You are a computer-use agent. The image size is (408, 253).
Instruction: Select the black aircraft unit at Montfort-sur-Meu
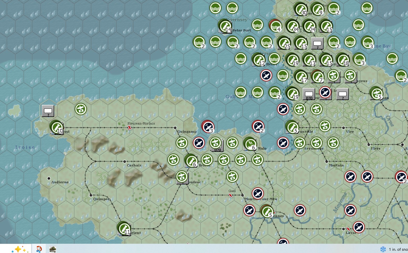(x=258, y=193)
